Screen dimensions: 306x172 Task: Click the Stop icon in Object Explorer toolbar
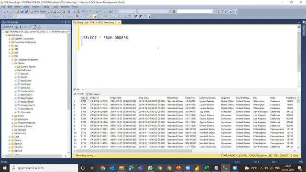[25, 27]
